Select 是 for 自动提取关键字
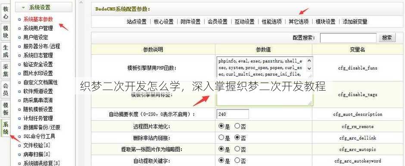The image size is (405, 166). 221,160
